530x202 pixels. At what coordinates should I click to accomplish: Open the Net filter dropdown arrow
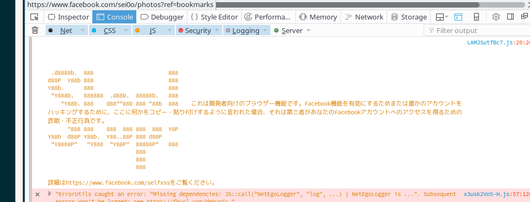[x=83, y=30]
